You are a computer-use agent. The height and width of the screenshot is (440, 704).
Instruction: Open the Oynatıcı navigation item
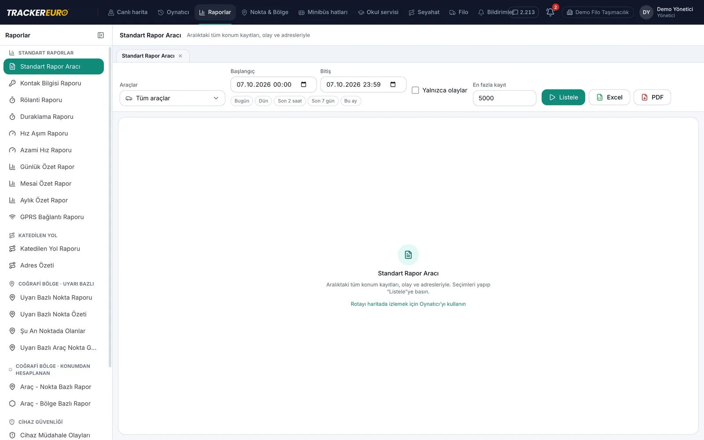point(173,12)
